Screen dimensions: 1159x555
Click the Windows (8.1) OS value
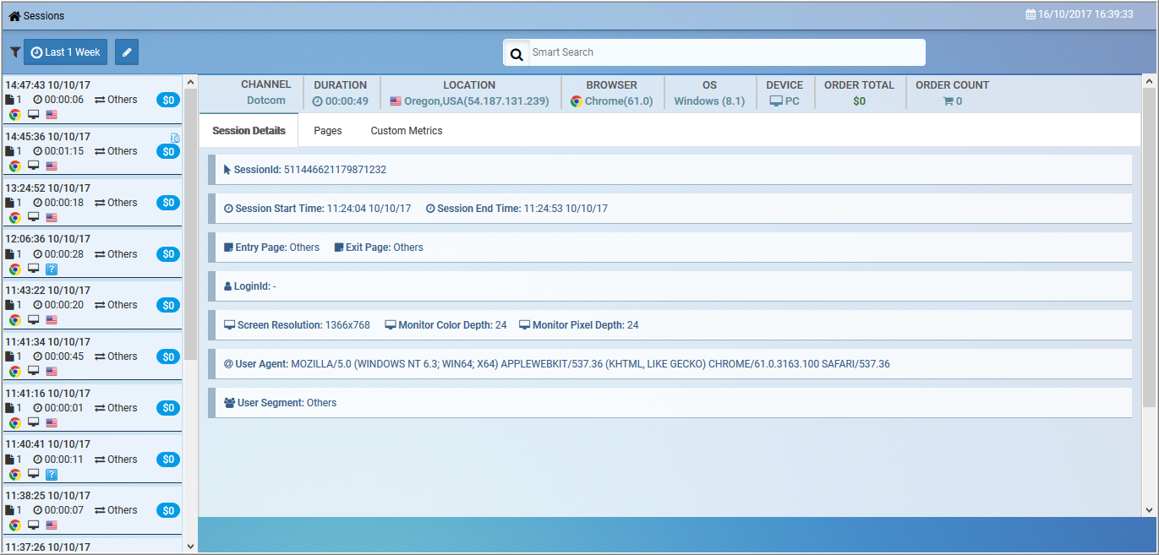709,101
